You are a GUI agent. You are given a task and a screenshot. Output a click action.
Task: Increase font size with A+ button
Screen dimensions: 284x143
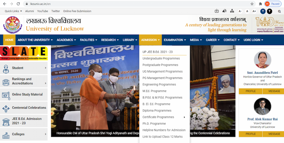tap(254, 11)
